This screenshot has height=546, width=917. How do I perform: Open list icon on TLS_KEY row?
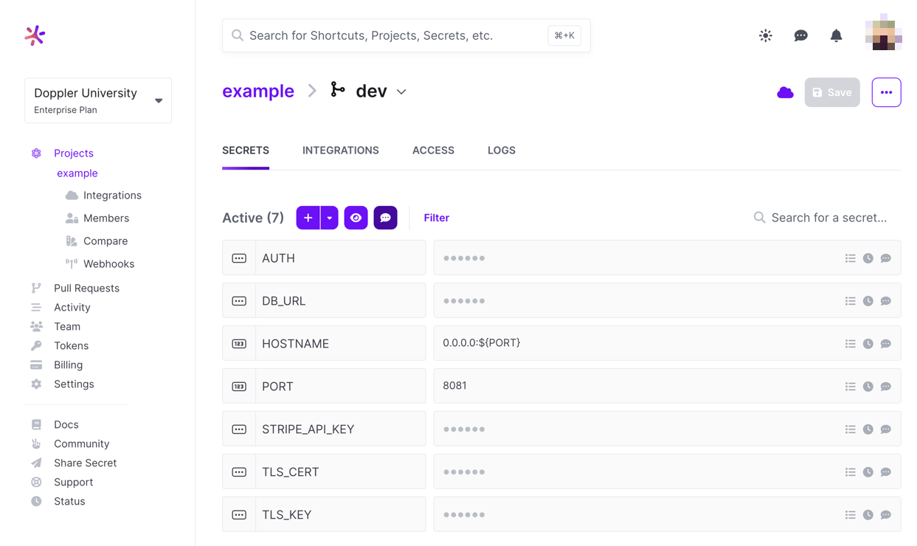[851, 515]
